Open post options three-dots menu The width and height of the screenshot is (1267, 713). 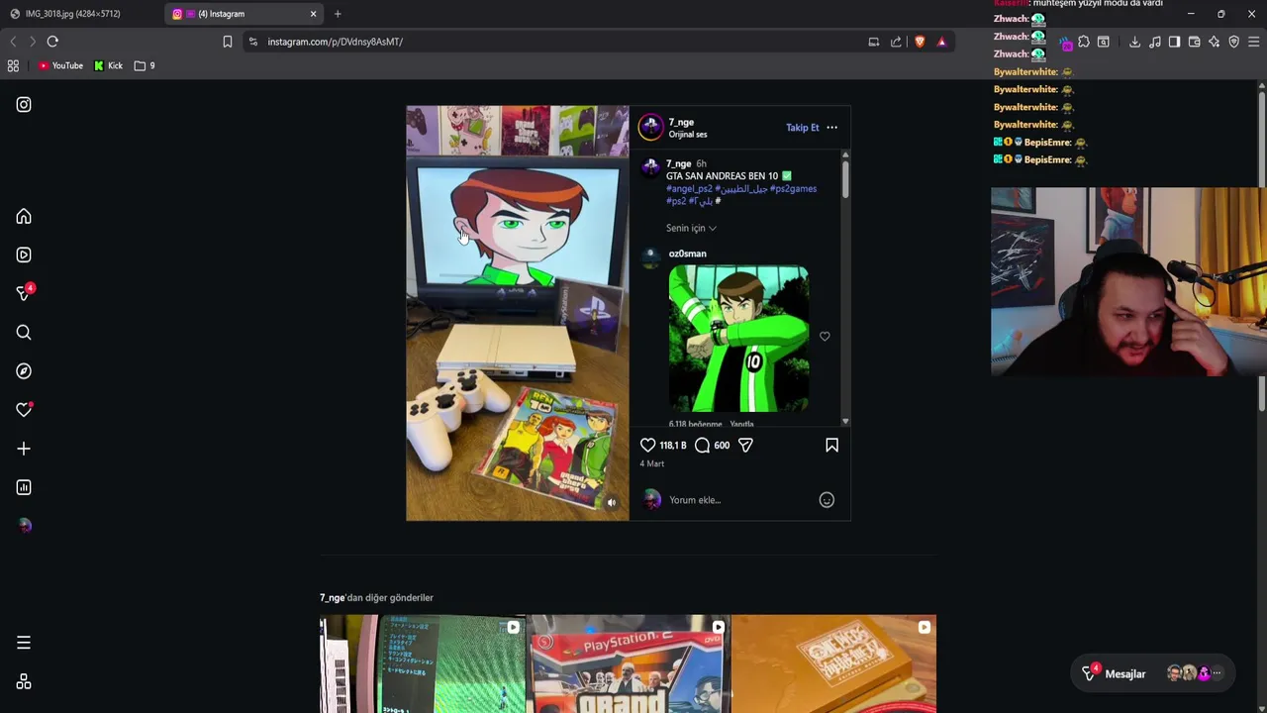831,128
